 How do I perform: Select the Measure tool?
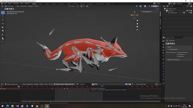(x=3, y=38)
